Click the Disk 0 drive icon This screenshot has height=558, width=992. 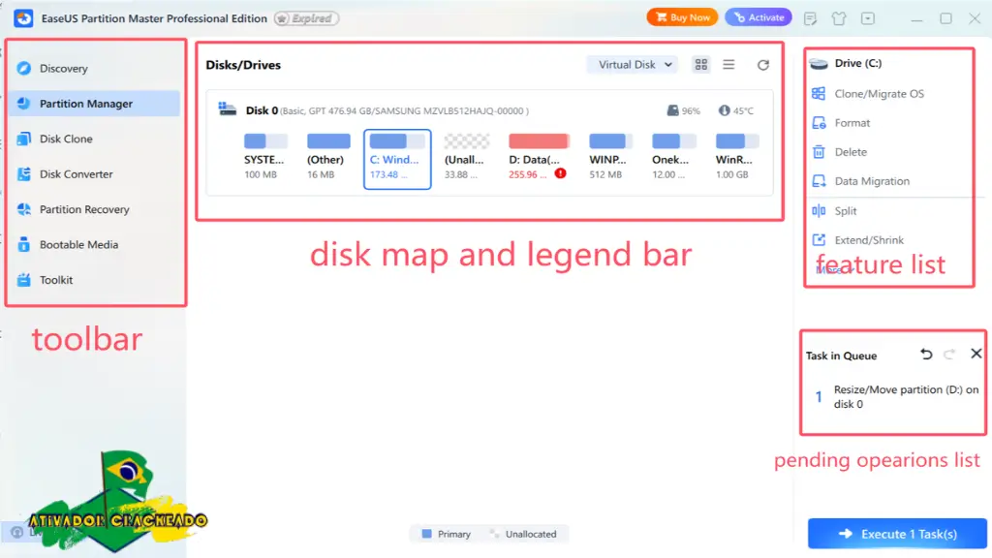pyautogui.click(x=227, y=109)
